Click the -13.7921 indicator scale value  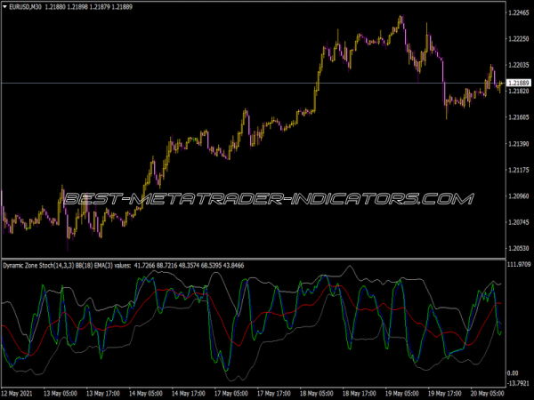518,382
